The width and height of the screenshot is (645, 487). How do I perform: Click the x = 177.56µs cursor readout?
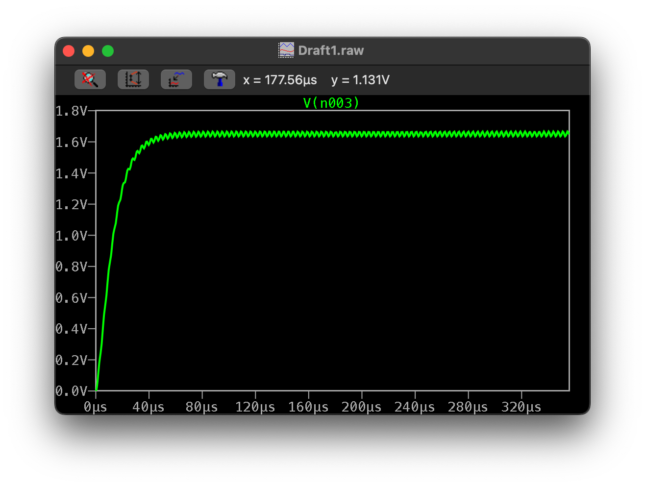coord(280,80)
